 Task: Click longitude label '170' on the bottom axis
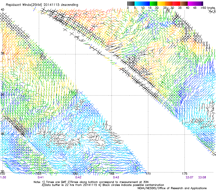(148, 174)
